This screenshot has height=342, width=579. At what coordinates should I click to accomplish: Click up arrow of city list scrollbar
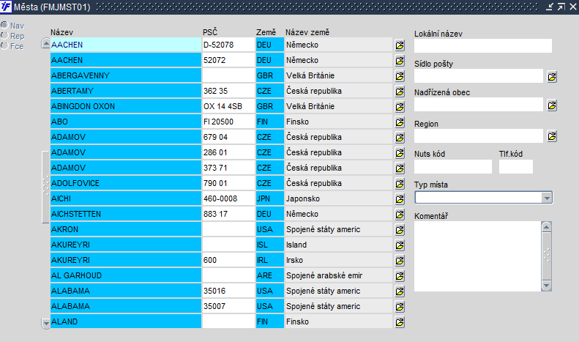[46, 44]
